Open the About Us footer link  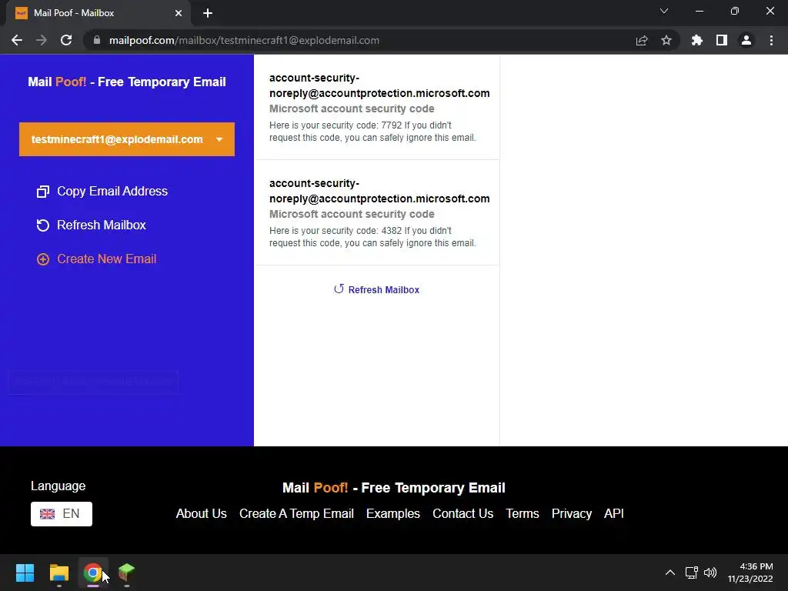pyautogui.click(x=201, y=513)
